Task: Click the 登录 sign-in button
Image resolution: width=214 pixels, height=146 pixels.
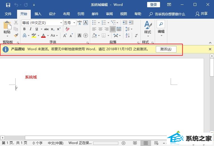Action: [x=153, y=5]
